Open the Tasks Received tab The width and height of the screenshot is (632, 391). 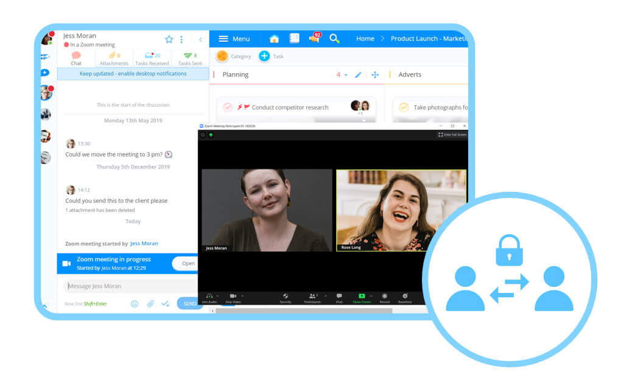152,58
